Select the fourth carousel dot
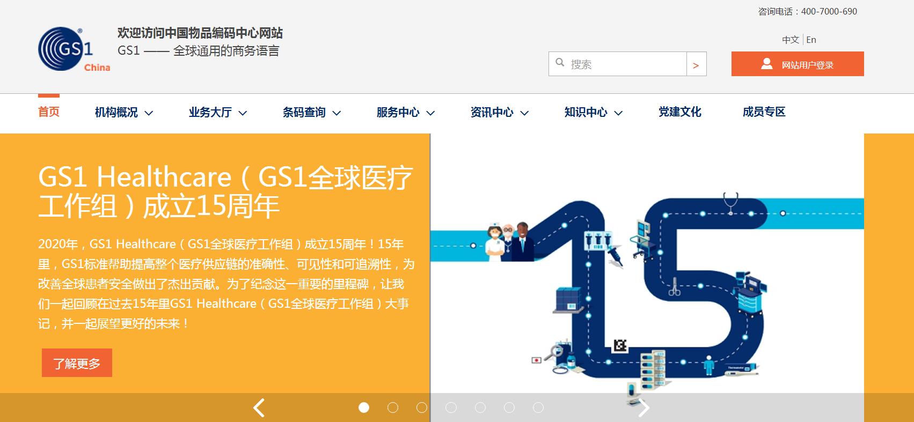Screen dimensions: 914x422 pos(451,408)
